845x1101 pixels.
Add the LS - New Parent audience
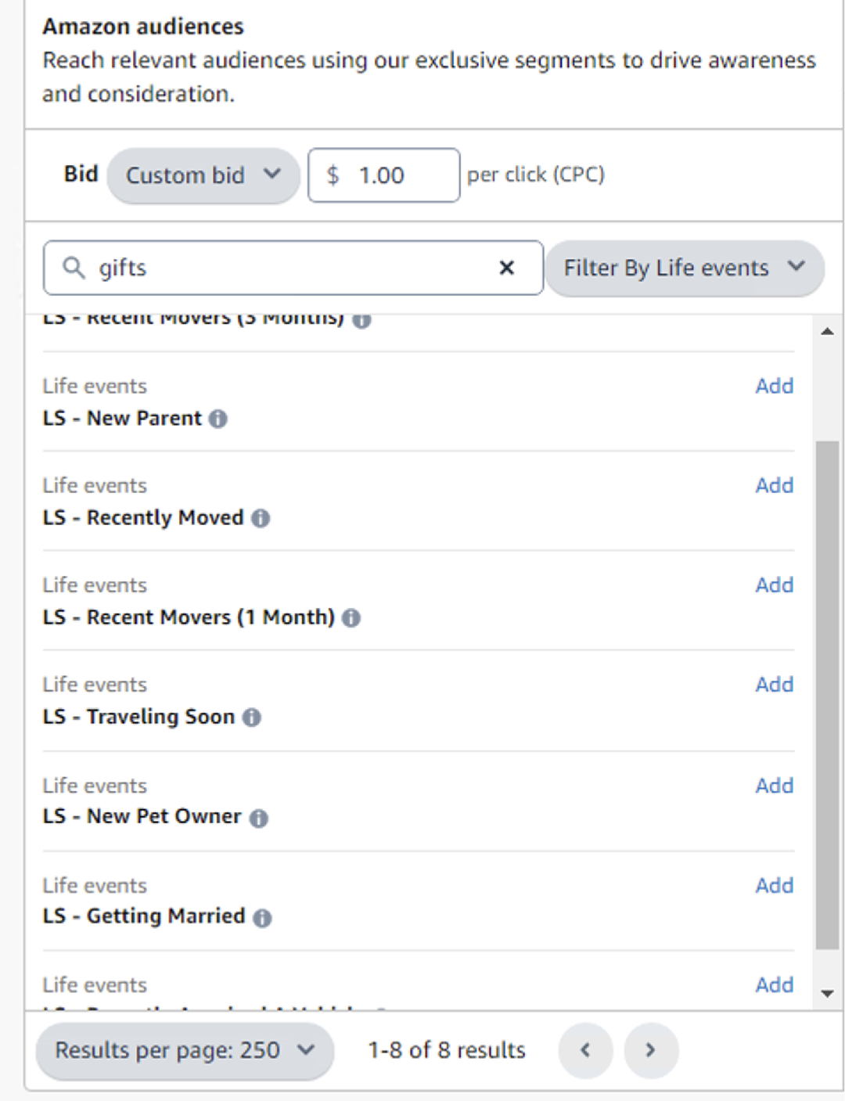[774, 387]
